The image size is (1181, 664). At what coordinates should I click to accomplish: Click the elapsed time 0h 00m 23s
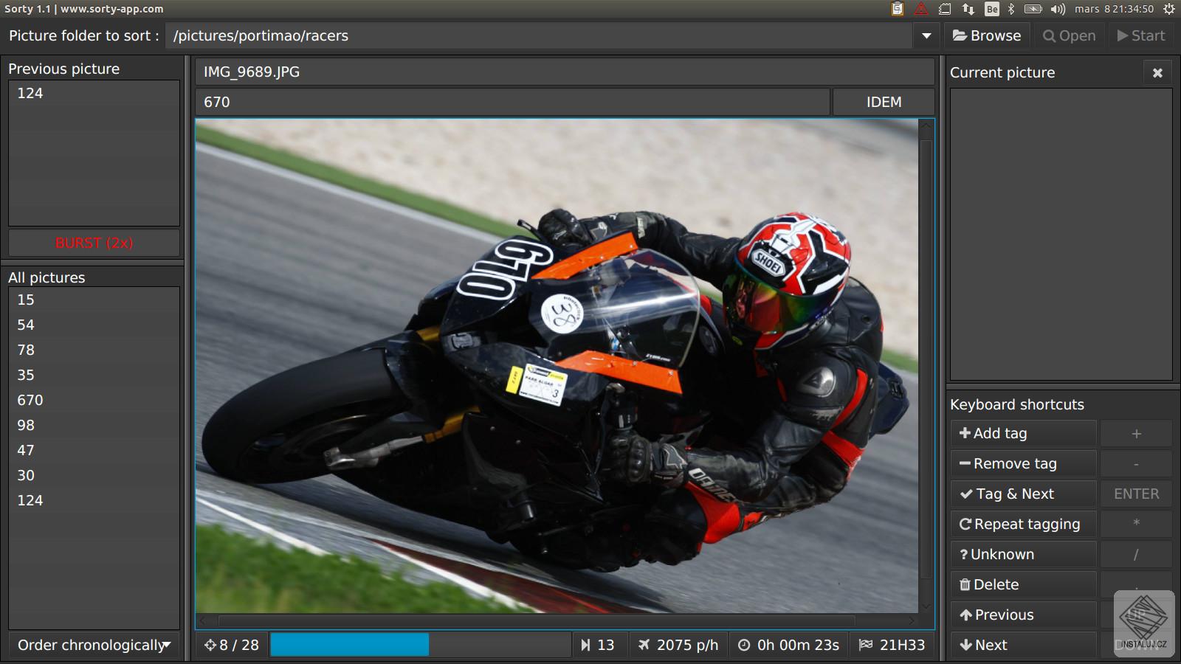point(789,645)
